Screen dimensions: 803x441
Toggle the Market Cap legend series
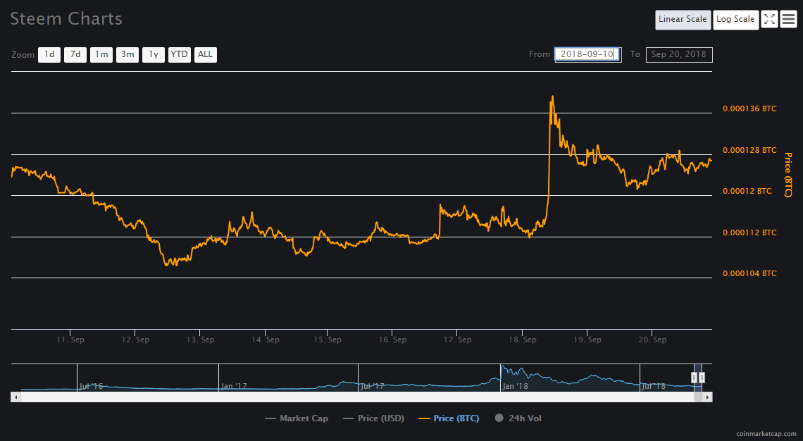click(297, 418)
